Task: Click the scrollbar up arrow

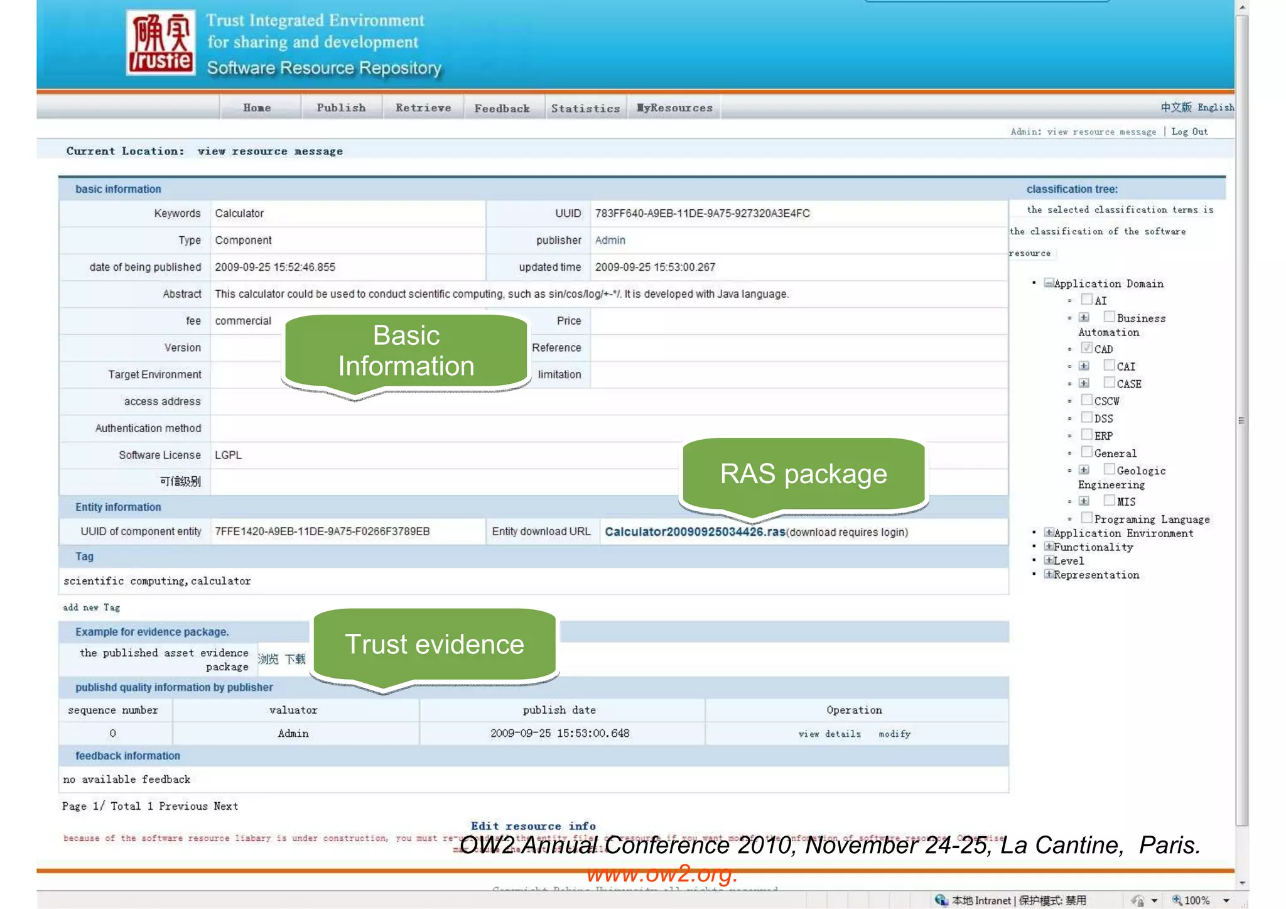Action: tap(1241, 7)
